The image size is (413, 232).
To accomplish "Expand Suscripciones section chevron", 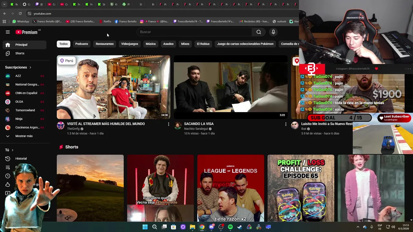I will point(30,67).
